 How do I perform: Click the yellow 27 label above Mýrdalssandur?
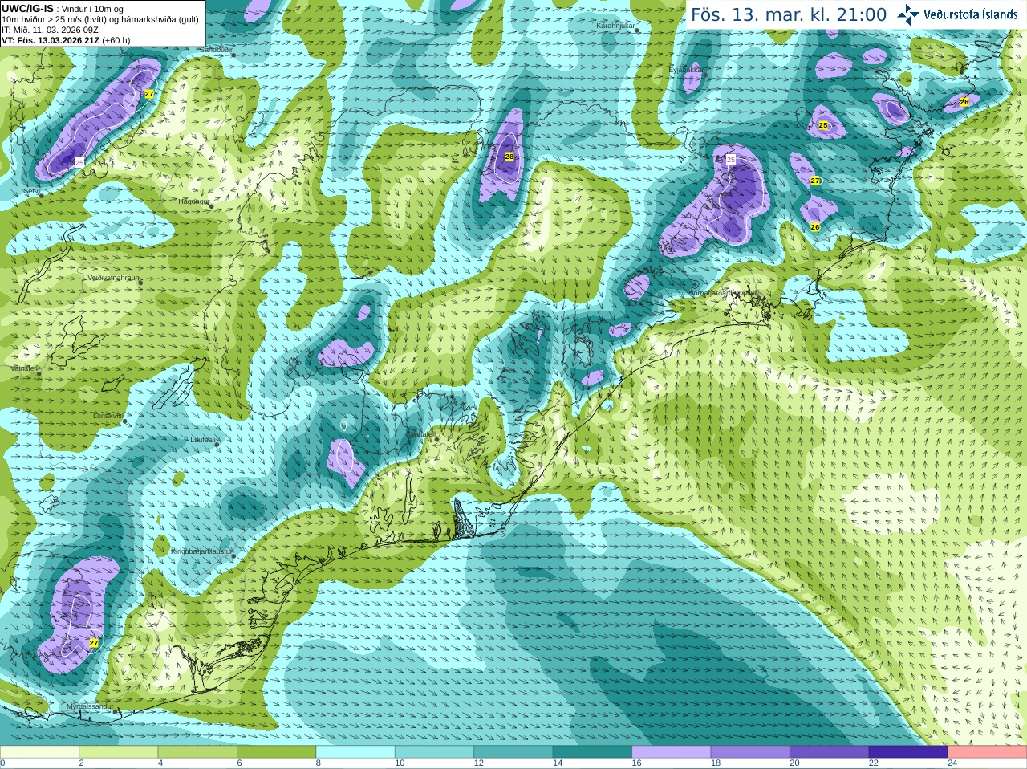coord(94,643)
